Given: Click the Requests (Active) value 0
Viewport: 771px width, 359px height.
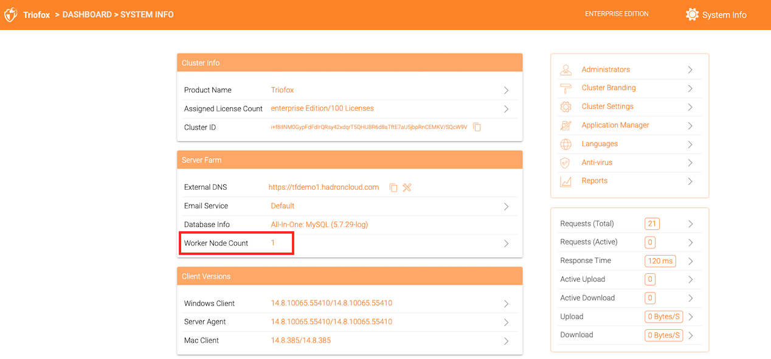Looking at the screenshot, I should [x=650, y=242].
